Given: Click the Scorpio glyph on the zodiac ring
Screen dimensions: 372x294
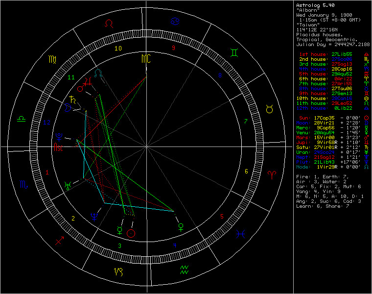Looking at the screenshot, I should (23, 184).
